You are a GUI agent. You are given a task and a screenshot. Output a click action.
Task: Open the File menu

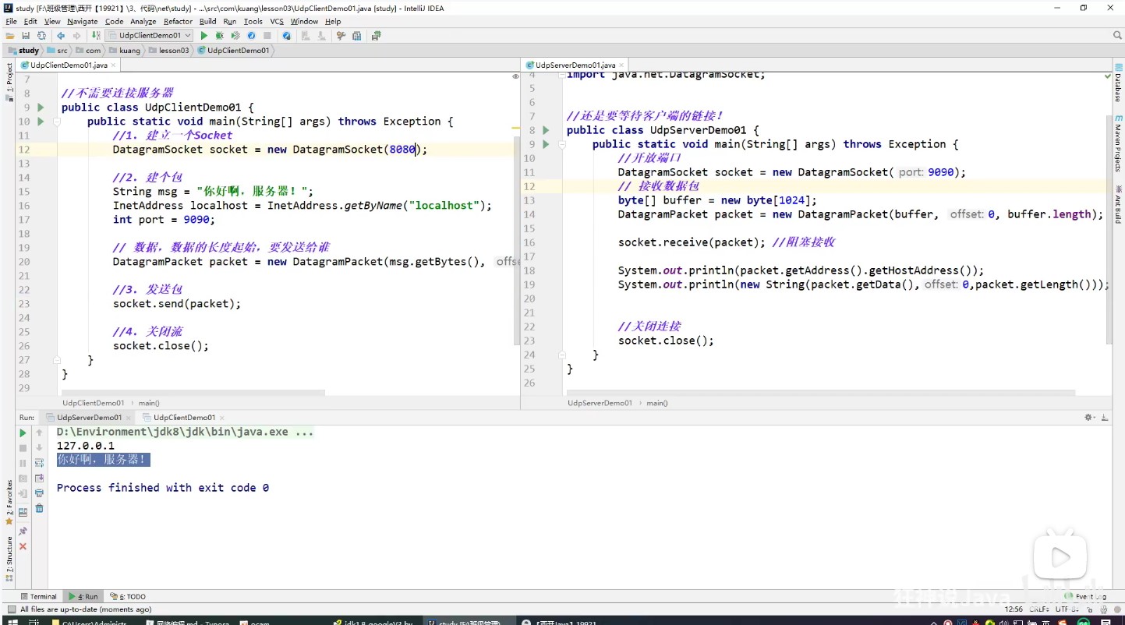(11, 22)
